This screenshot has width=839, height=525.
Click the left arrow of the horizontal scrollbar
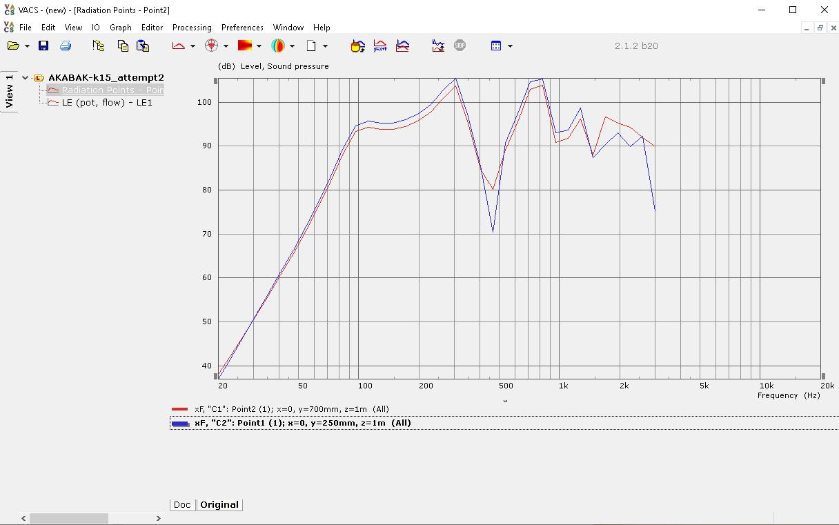pos(24,518)
